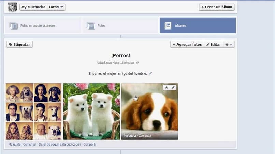Click the 'Crear un álbum' button
275x154 pixels.
coord(217,7)
